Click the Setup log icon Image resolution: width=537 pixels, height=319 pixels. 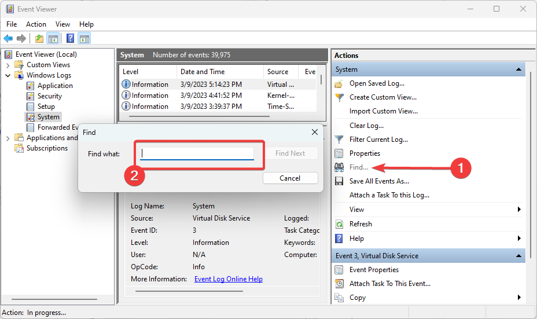pos(31,107)
